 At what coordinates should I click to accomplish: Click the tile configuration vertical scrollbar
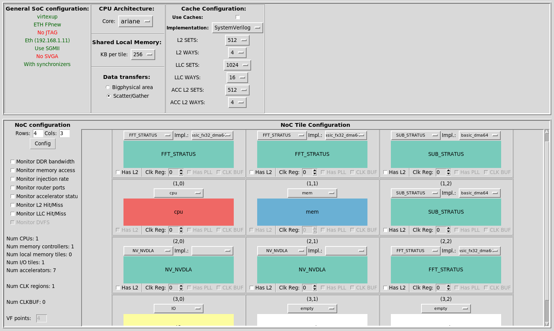click(546, 228)
